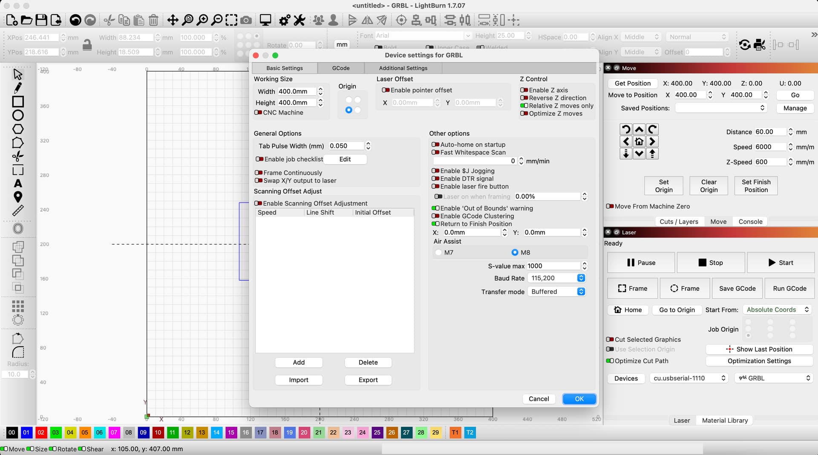Open the Align X Middle dropdown
This screenshot has width=818, height=455.
pyautogui.click(x=641, y=37)
